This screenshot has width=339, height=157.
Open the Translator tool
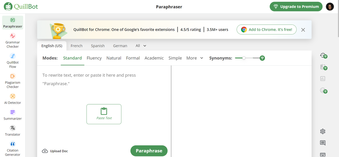[x=13, y=130]
